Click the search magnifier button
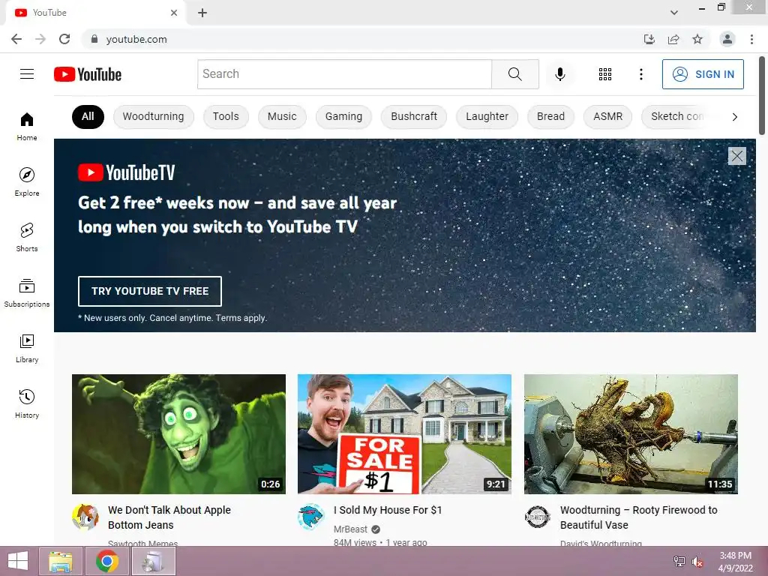768x576 pixels. [x=514, y=74]
